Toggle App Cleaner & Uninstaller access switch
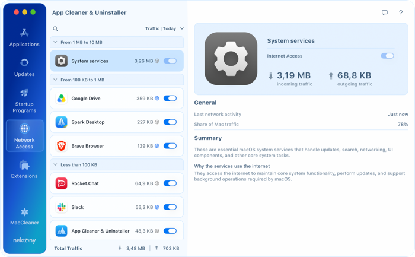 point(170,231)
